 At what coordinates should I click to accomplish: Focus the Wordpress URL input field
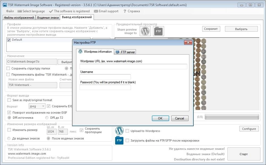[133, 67]
